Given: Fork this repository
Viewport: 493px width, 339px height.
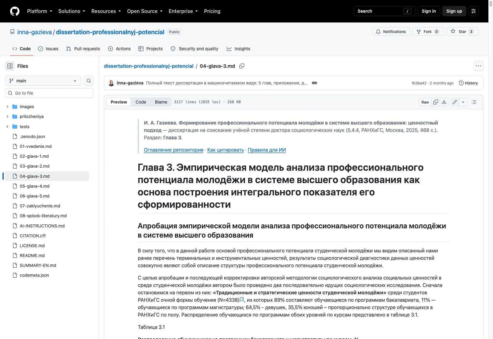Looking at the screenshot, I should point(428,31).
